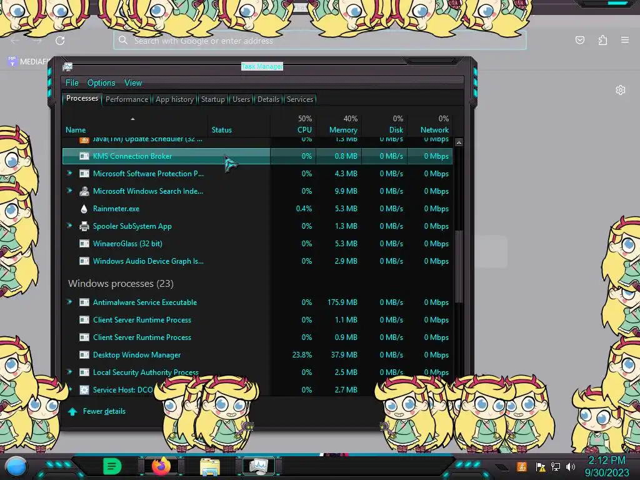Open Firefox hamburger application menu
The height and width of the screenshot is (480, 640).
(625, 40)
